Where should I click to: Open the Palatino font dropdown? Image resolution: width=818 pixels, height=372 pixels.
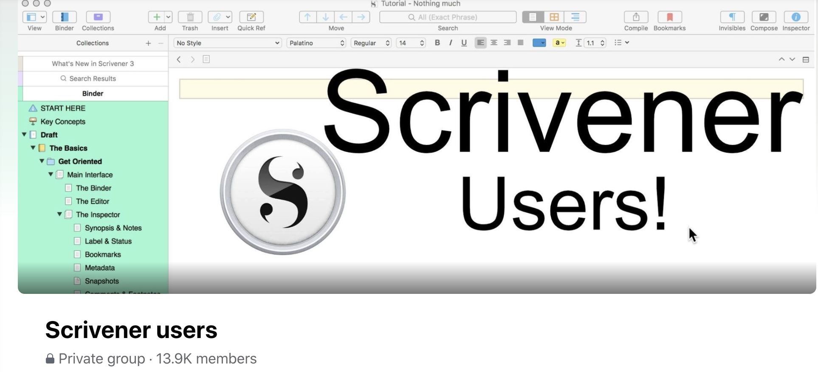[x=316, y=43]
